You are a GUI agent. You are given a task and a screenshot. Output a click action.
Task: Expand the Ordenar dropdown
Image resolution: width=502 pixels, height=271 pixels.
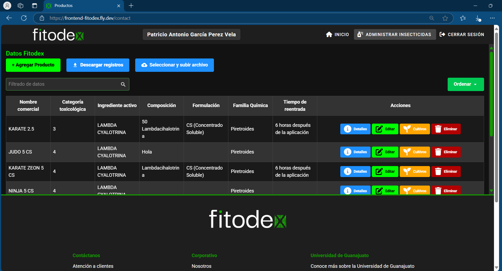[466, 84]
